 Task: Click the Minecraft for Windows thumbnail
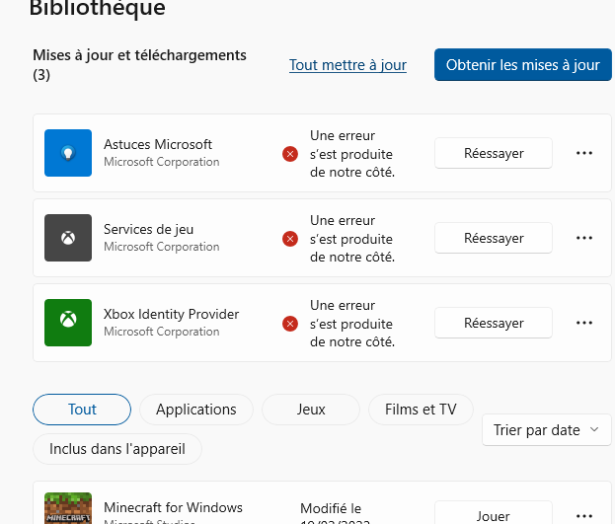[x=68, y=508]
